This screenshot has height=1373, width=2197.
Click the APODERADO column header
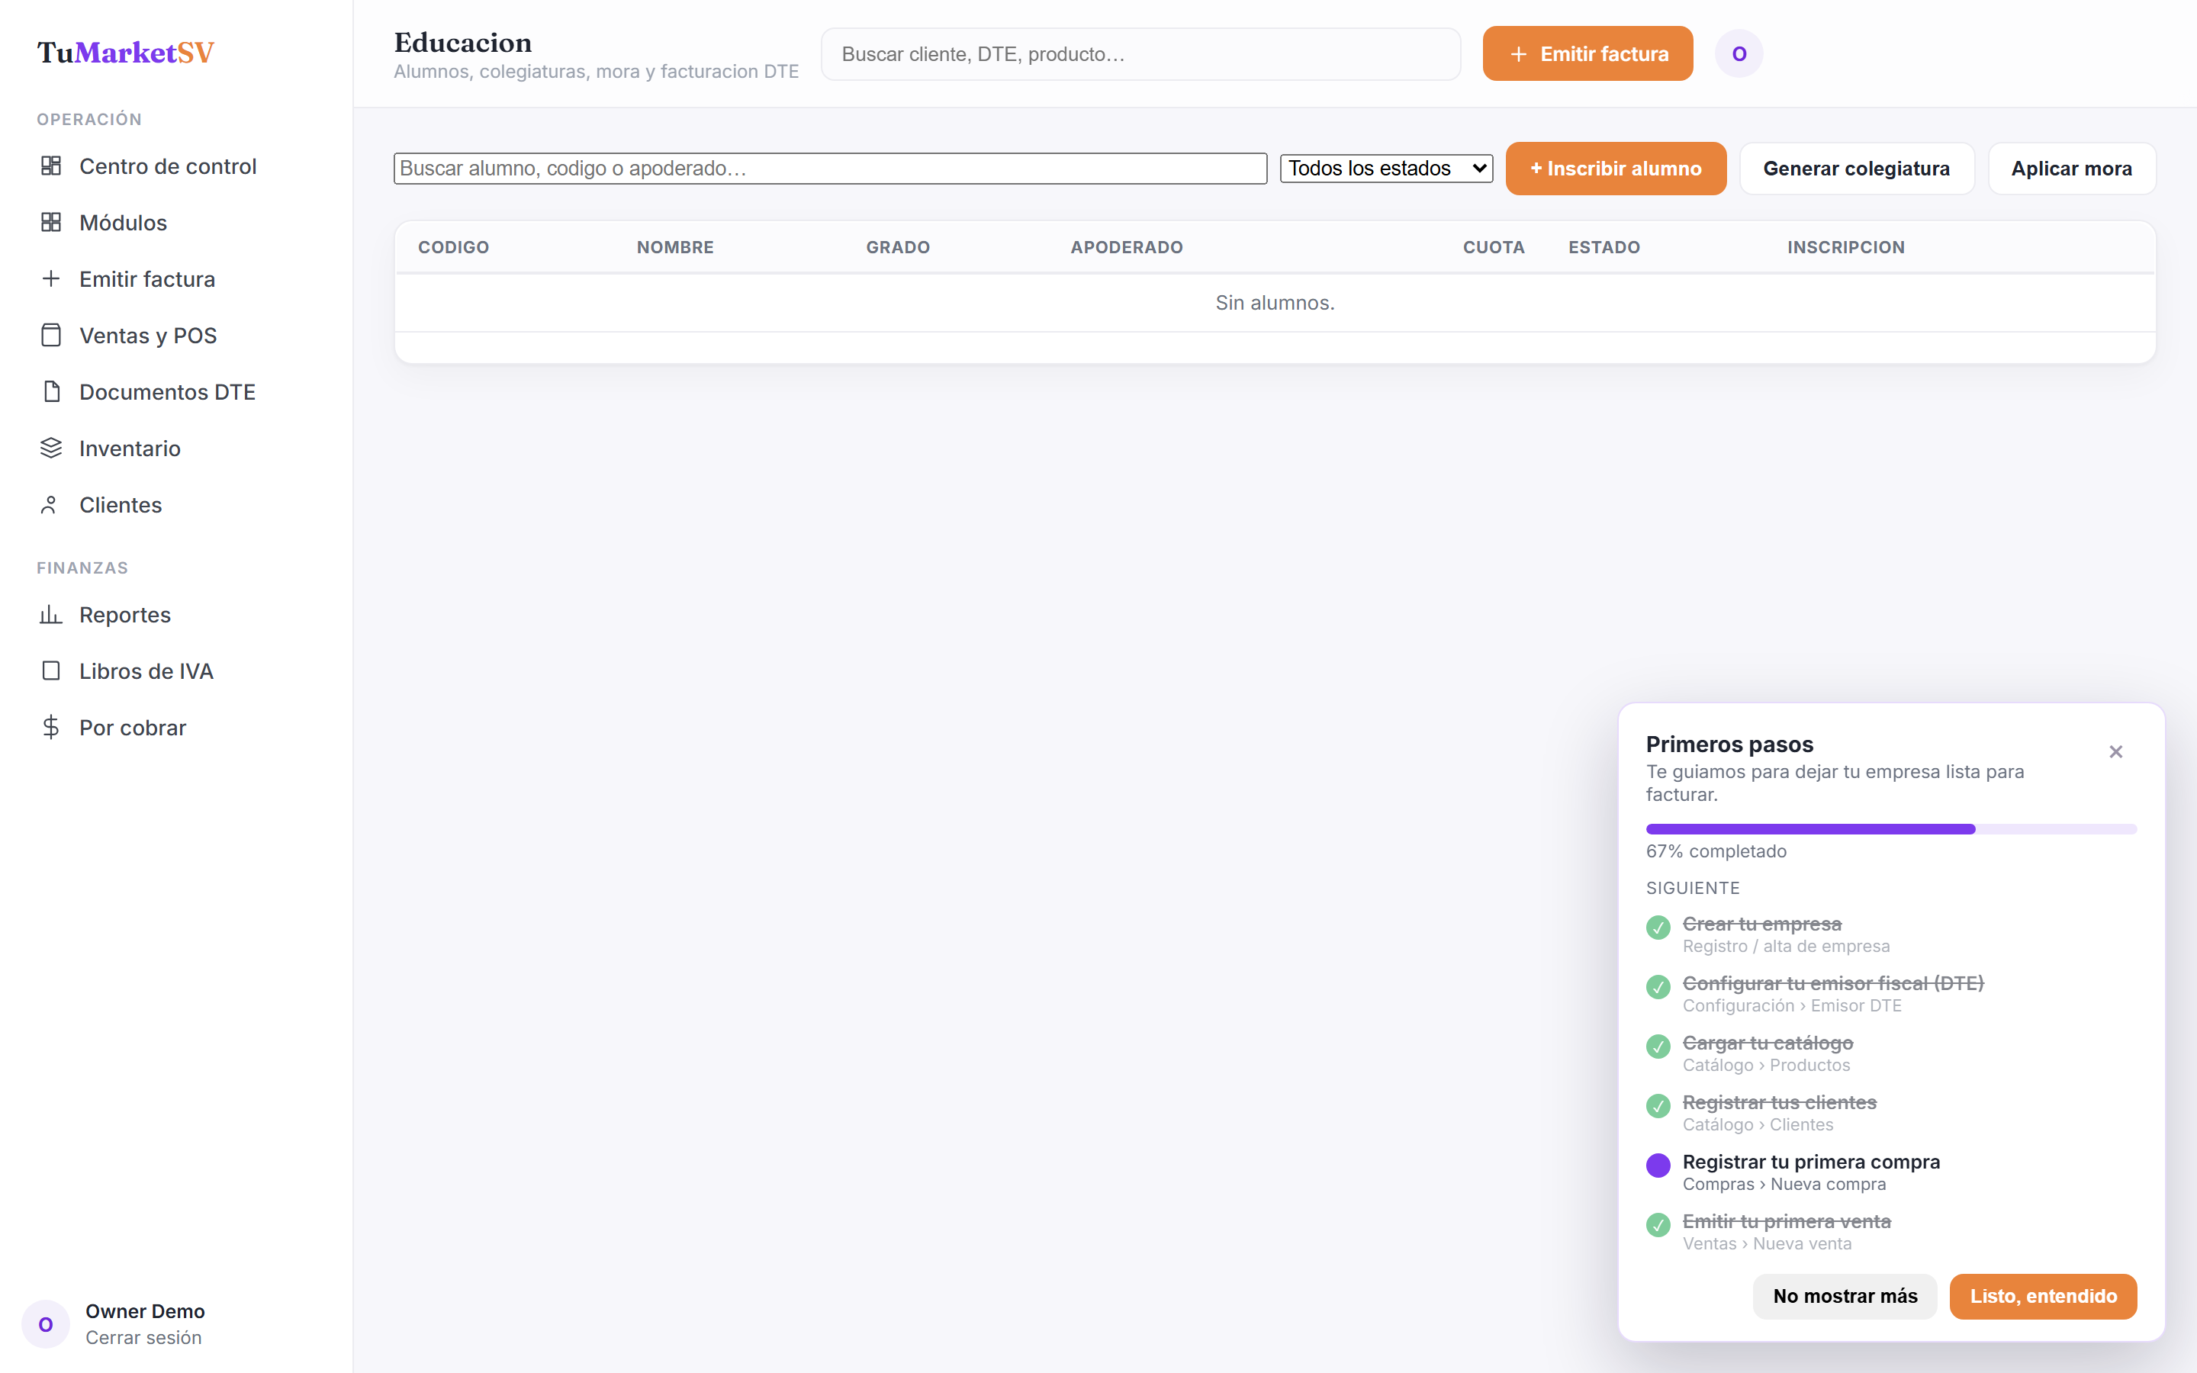(1126, 247)
